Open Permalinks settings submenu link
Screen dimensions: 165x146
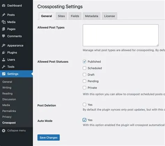coord(9,111)
